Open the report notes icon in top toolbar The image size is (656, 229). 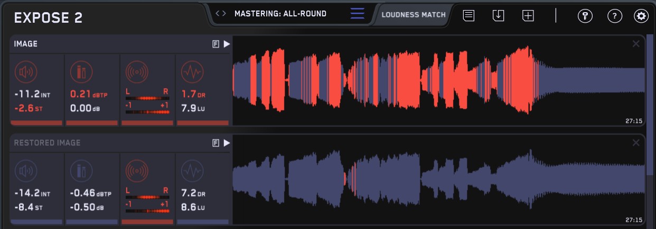468,15
